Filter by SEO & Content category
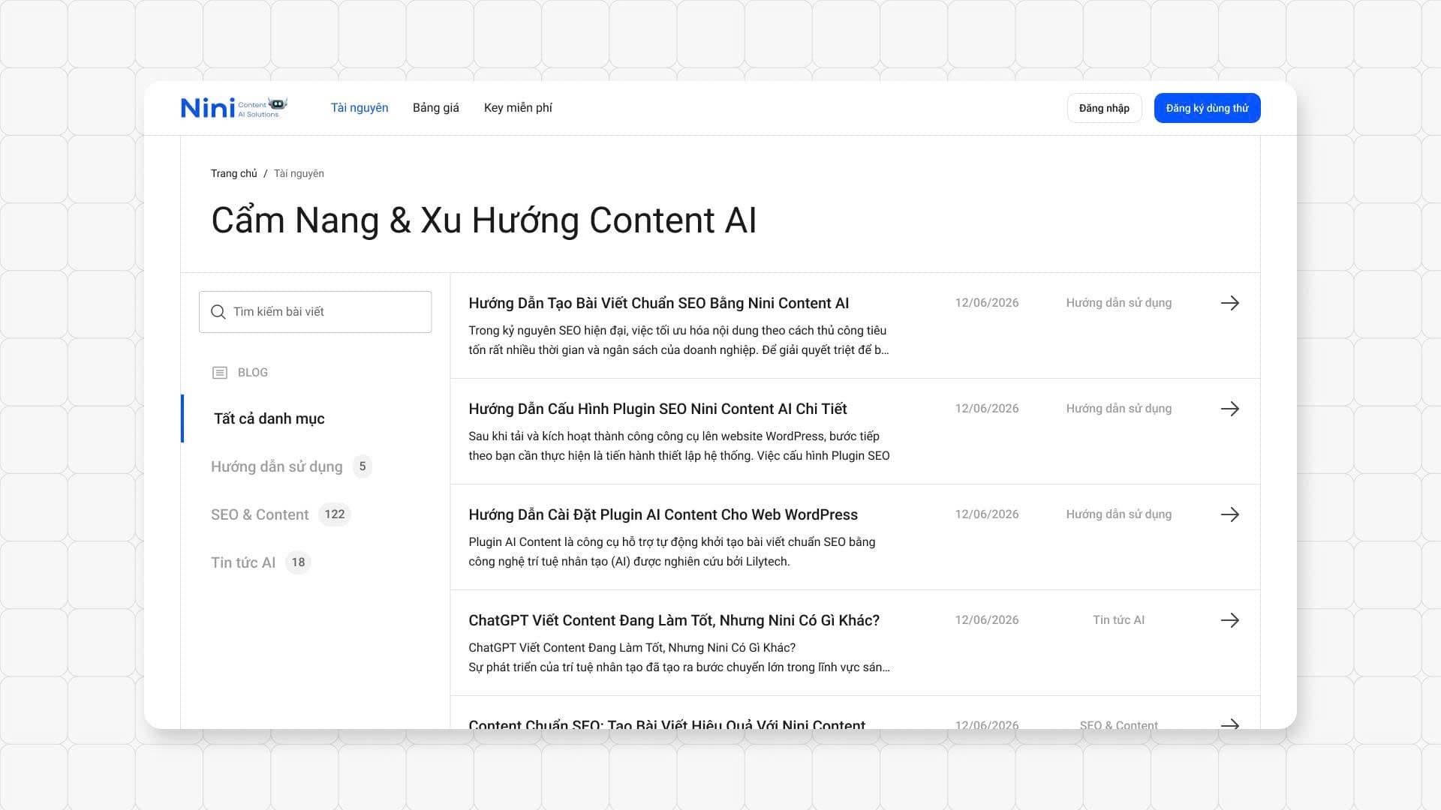The image size is (1441, 810). point(260,514)
